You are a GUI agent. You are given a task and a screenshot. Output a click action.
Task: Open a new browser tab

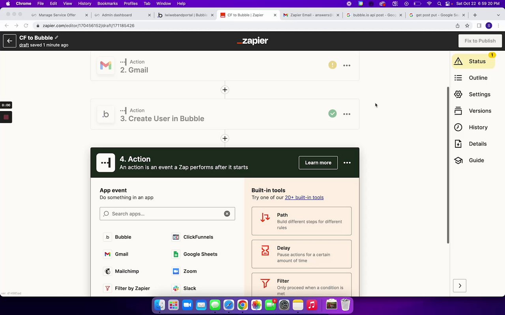pyautogui.click(x=475, y=15)
